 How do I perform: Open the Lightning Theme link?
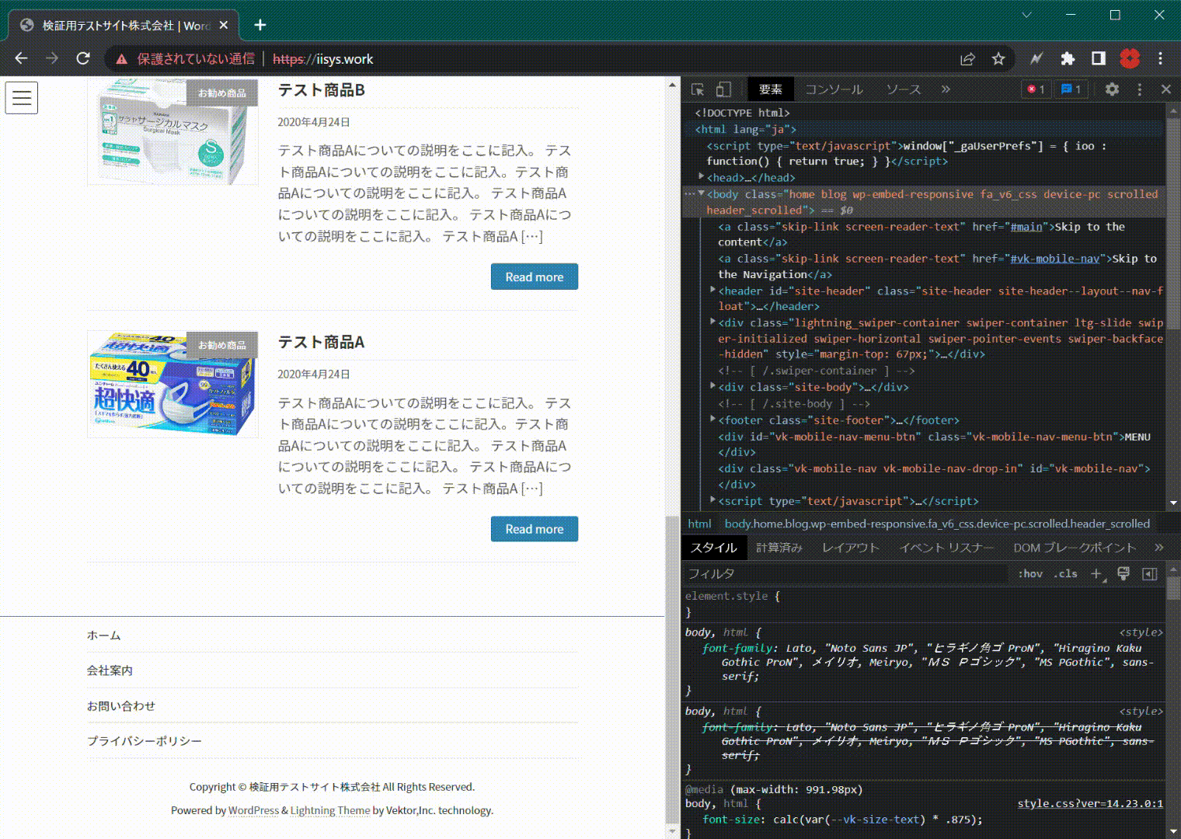tap(330, 810)
